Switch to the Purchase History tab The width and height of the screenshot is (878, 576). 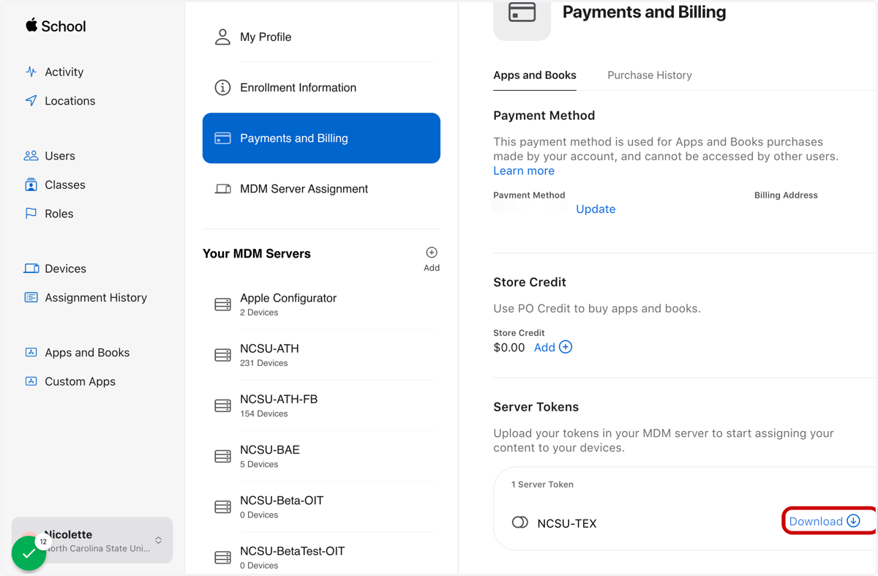(649, 75)
